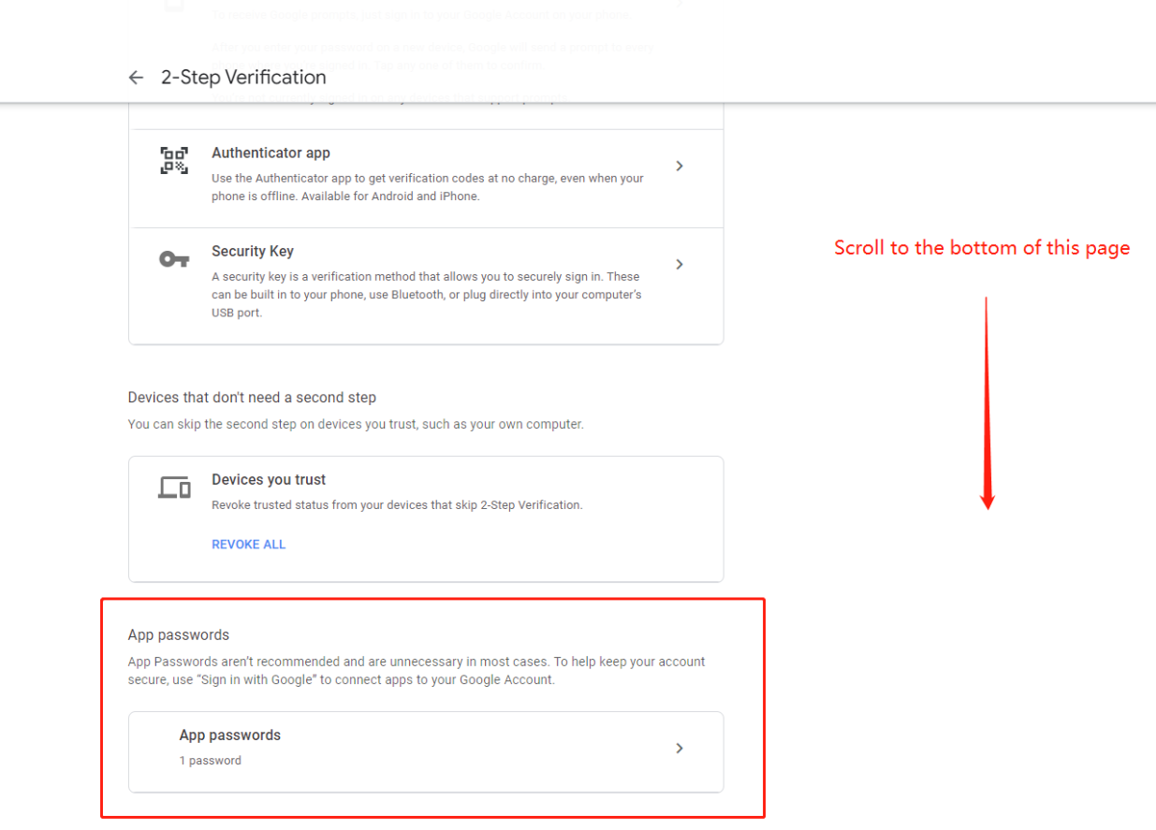Click the Security Key key icon
Screen dimensions: 1156x830
174,259
